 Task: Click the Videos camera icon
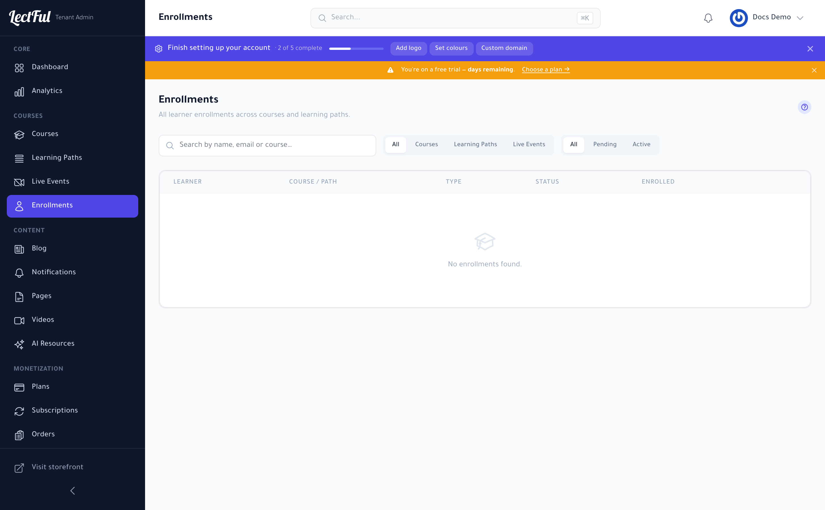19,320
